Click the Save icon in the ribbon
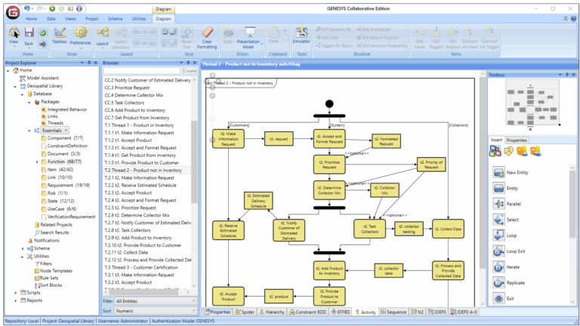This screenshot has width=580, height=326. (x=29, y=33)
